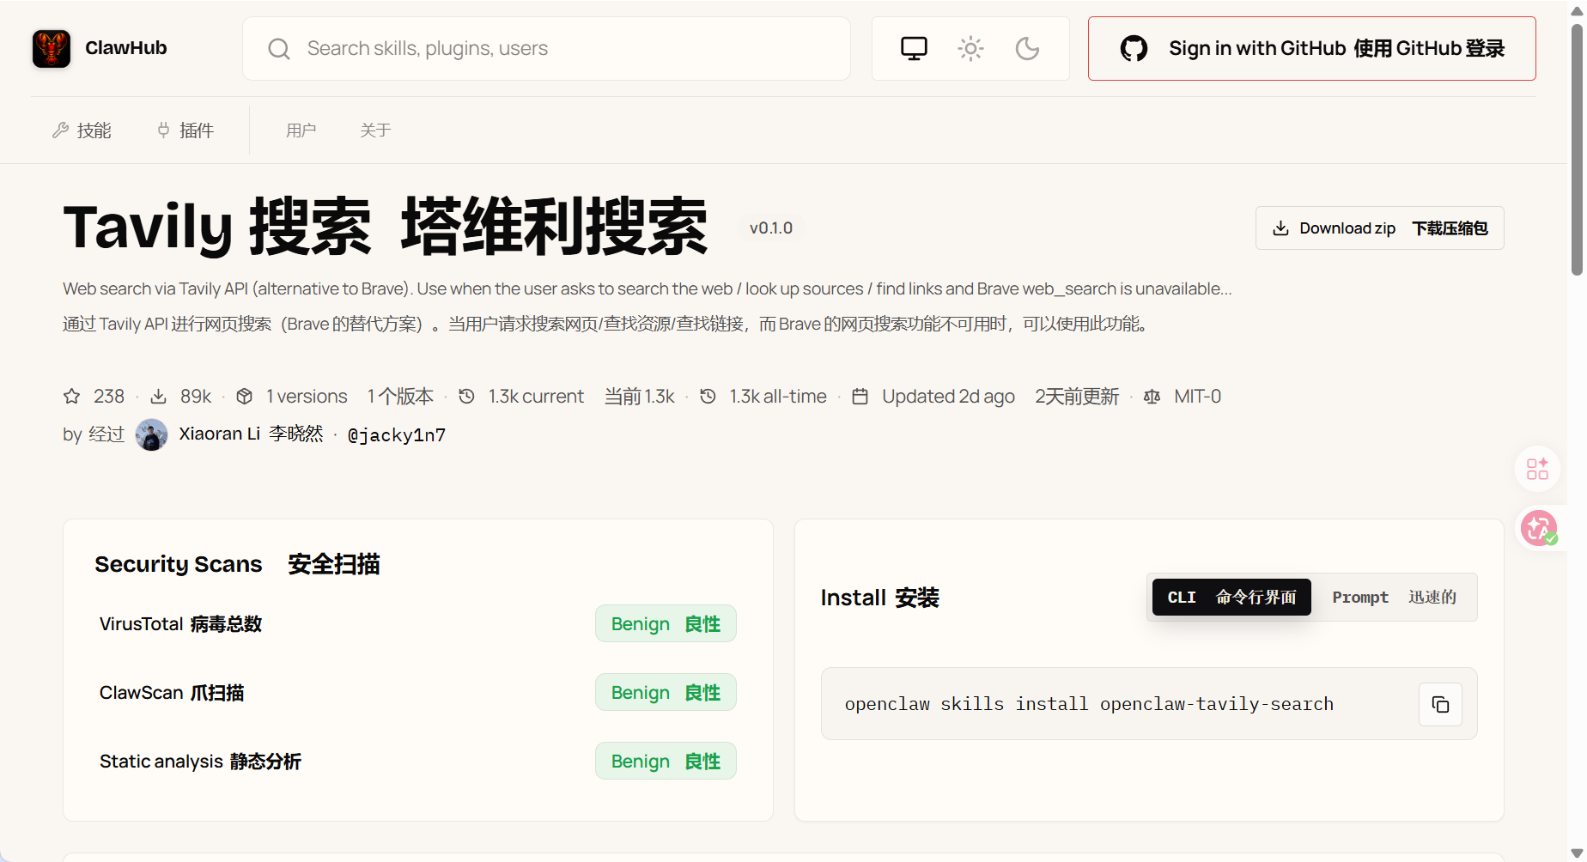Open the Xiaoran Li author link
The image size is (1587, 862).
pyautogui.click(x=251, y=434)
